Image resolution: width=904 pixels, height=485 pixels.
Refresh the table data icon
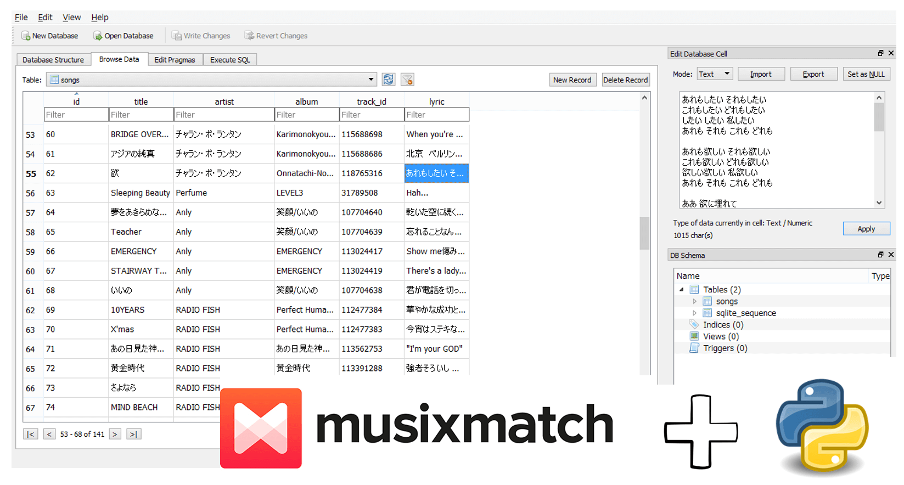pyautogui.click(x=389, y=80)
